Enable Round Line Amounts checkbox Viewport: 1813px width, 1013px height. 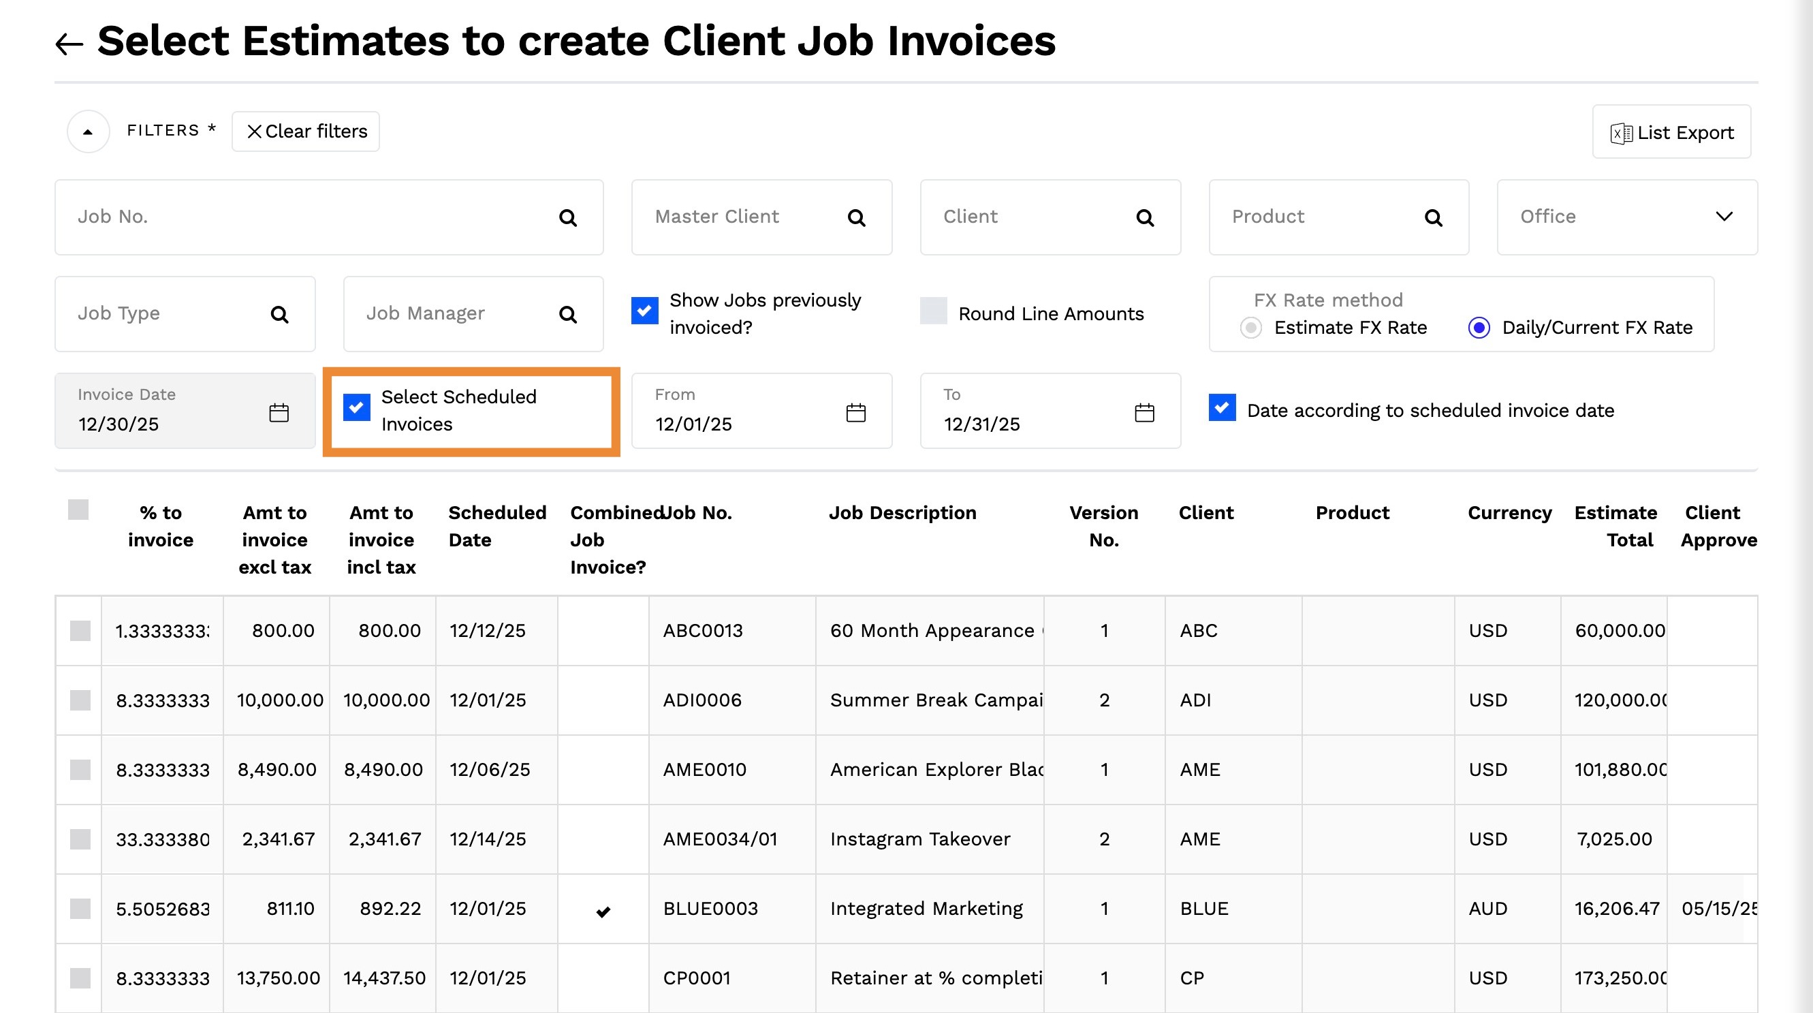click(933, 311)
